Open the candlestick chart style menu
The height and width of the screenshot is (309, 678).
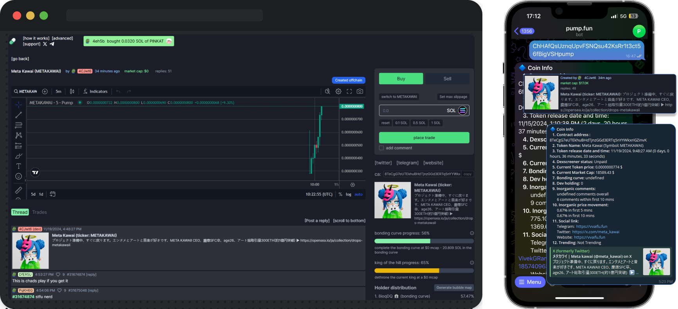(72, 91)
